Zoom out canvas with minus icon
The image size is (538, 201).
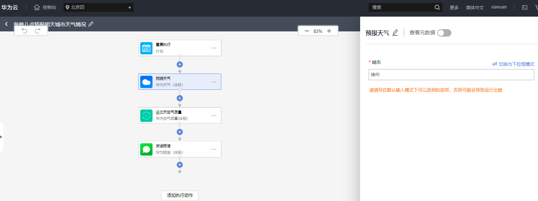click(x=307, y=31)
